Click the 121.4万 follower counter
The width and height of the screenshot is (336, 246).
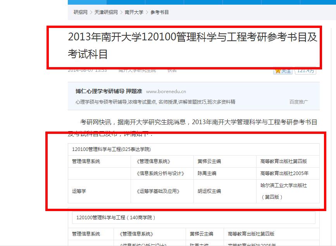pos(306,71)
